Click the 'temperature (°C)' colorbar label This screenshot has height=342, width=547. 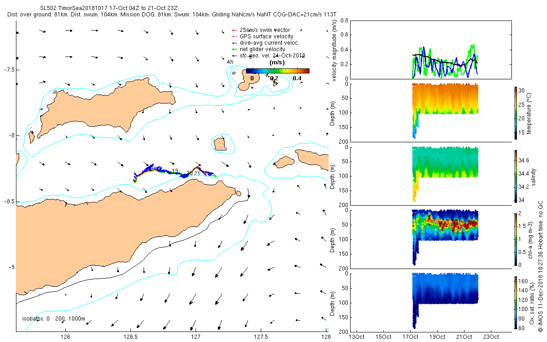[529, 113]
